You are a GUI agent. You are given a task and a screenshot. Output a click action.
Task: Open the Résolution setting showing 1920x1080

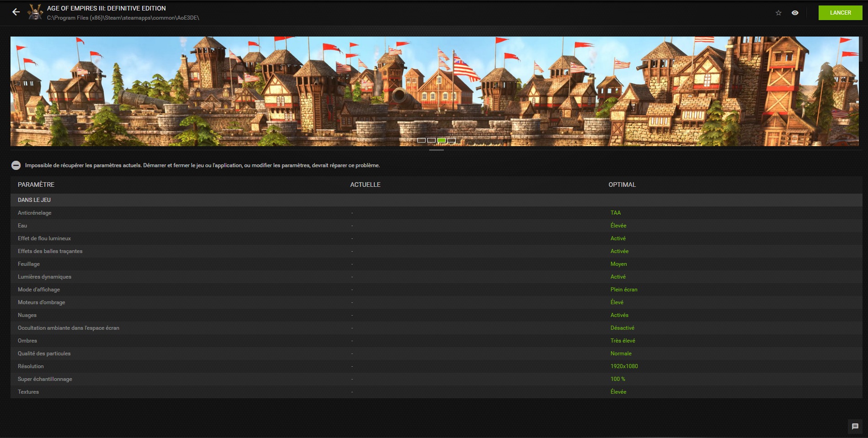pyautogui.click(x=624, y=366)
